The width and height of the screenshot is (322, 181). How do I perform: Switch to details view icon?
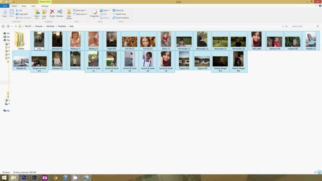click(x=316, y=172)
